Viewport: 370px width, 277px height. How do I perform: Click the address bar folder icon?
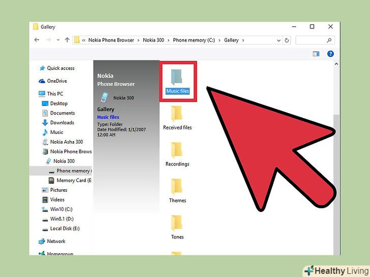click(77, 40)
